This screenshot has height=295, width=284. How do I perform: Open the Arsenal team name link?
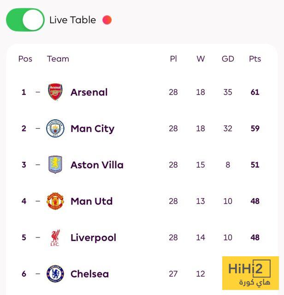point(89,92)
